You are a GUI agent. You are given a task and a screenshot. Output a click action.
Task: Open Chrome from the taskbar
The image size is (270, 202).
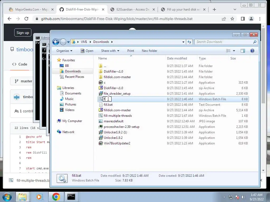click(56, 197)
